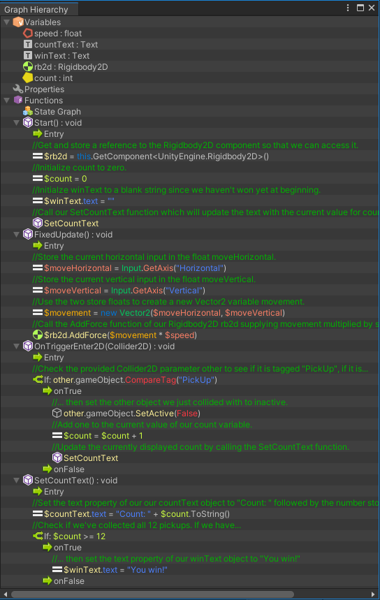Select the SetCountText call under Start()
380x600 pixels.
(x=190, y=223)
